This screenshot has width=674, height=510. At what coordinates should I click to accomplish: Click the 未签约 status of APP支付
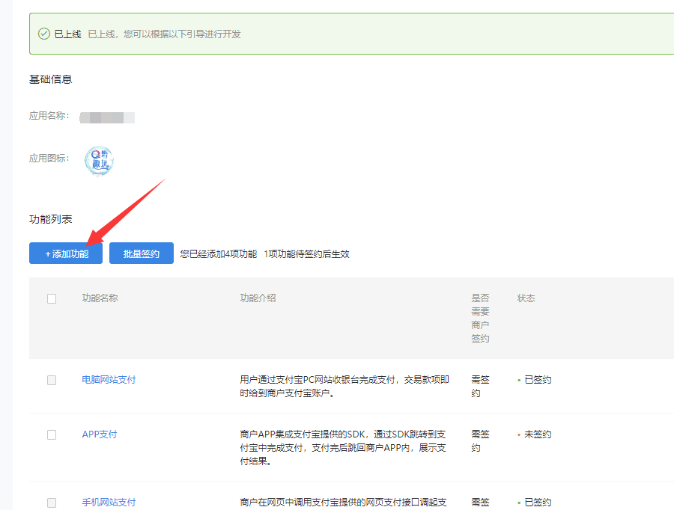(537, 434)
